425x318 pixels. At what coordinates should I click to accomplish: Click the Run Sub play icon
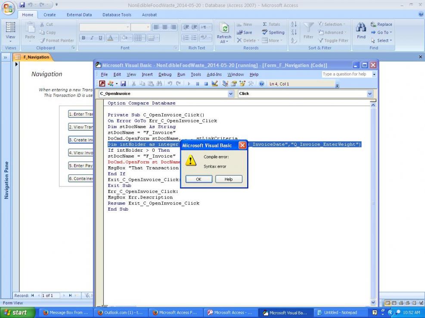[x=189, y=84]
